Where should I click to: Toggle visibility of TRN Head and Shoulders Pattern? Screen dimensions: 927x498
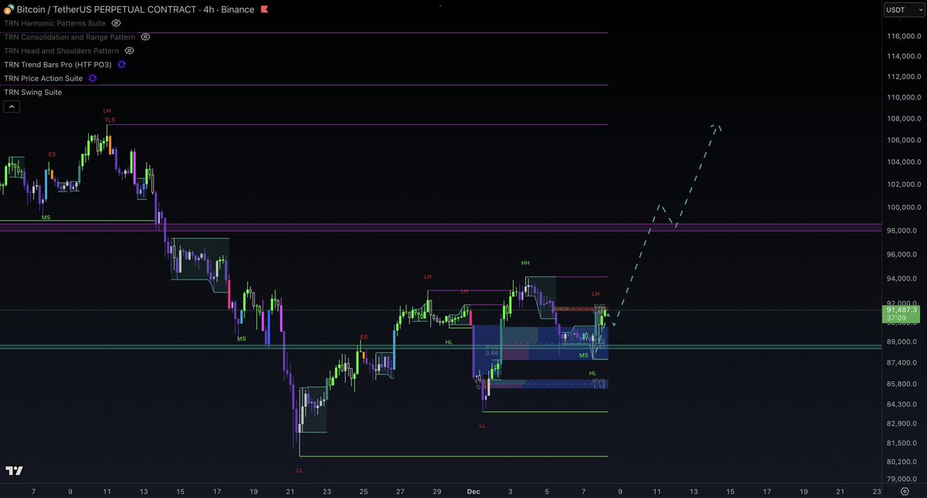click(128, 51)
